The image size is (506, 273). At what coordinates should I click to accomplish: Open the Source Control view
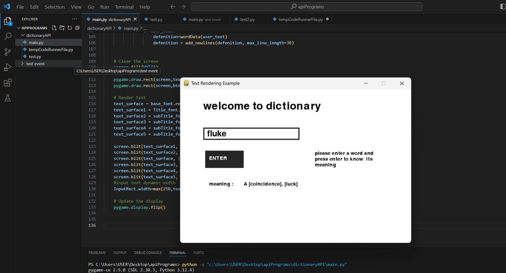pos(8,52)
